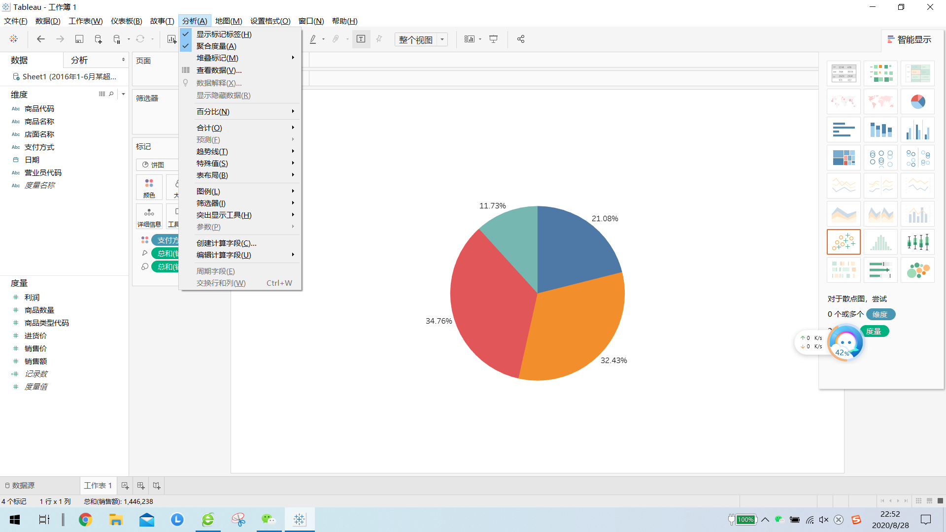Click the new dashboard tab icon
This screenshot has height=532, width=946.
(141, 486)
